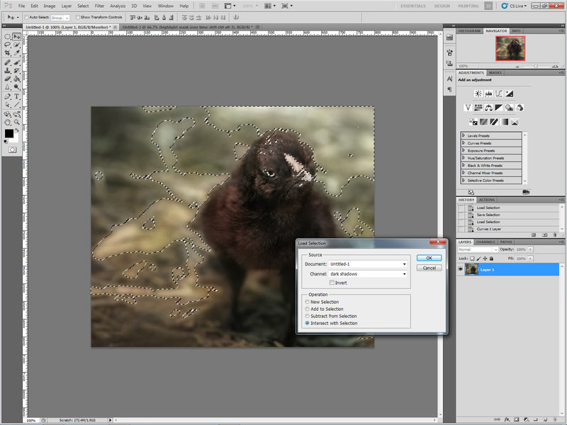Screen dimensions: 567x425
Task: Open the Channel dropdown showing dark shadows
Action: click(x=368, y=274)
